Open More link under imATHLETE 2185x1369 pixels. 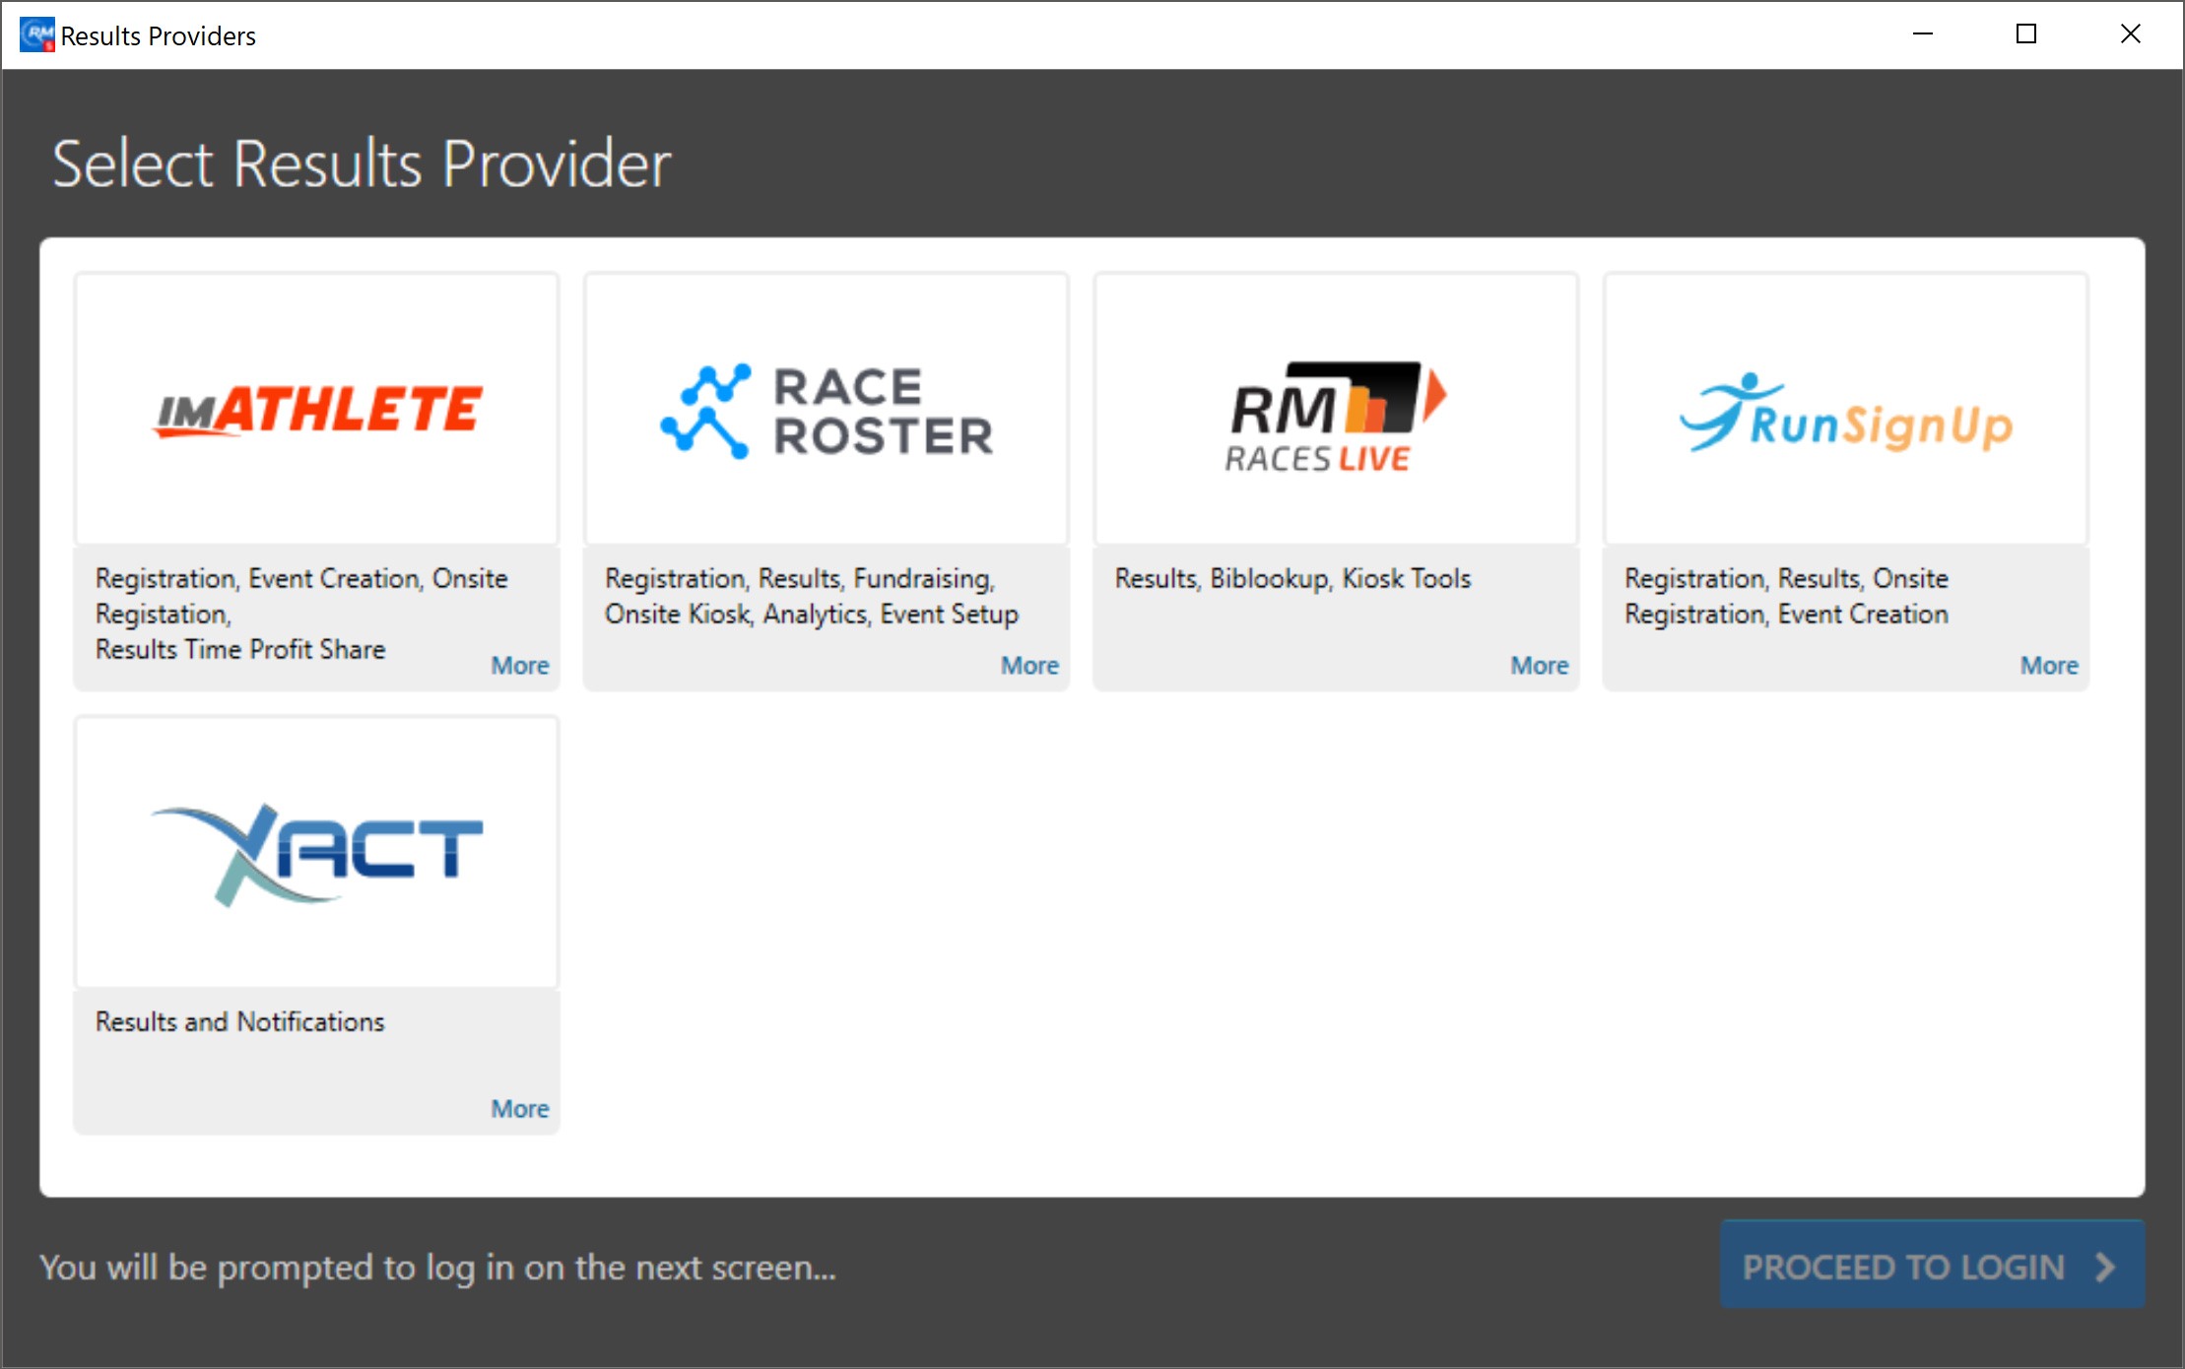tap(520, 666)
